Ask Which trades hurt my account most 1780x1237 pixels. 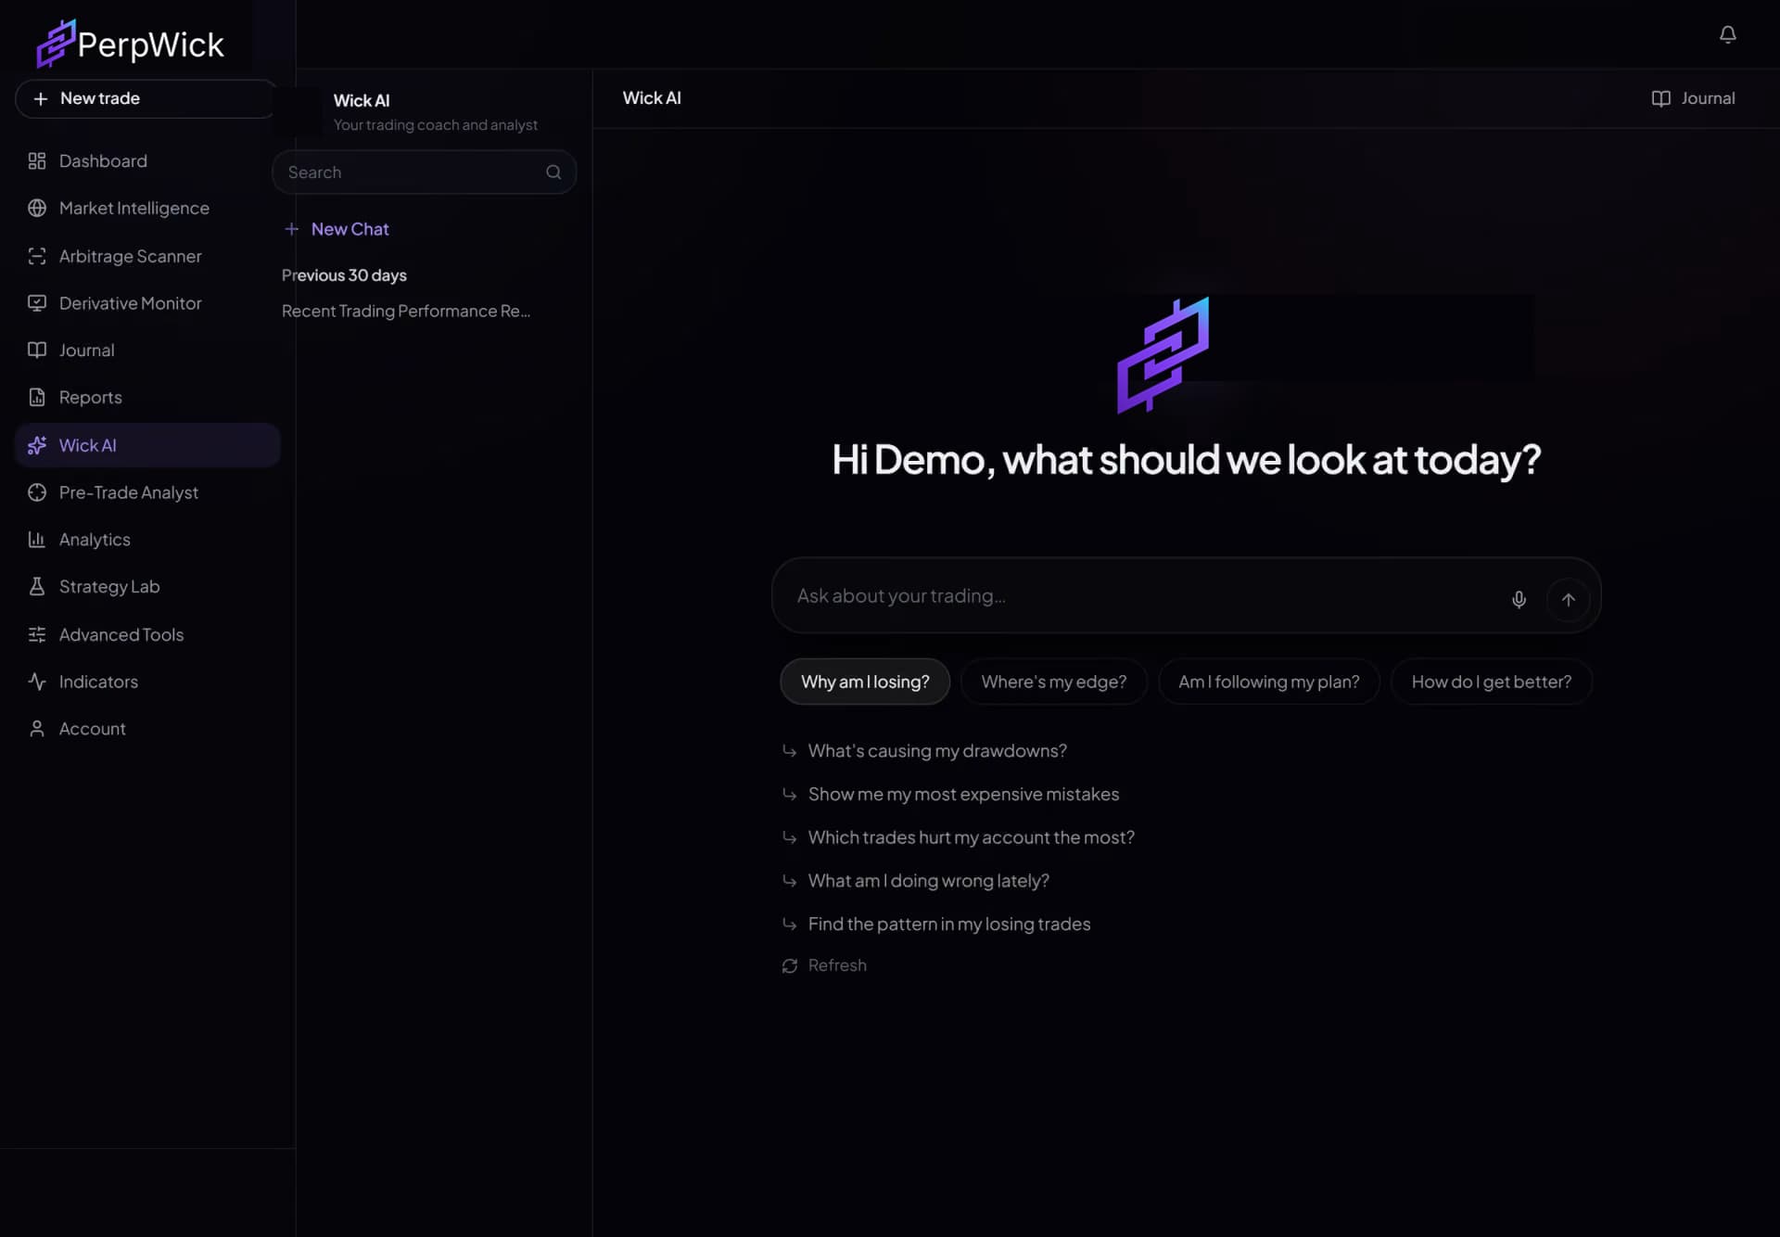pos(959,838)
